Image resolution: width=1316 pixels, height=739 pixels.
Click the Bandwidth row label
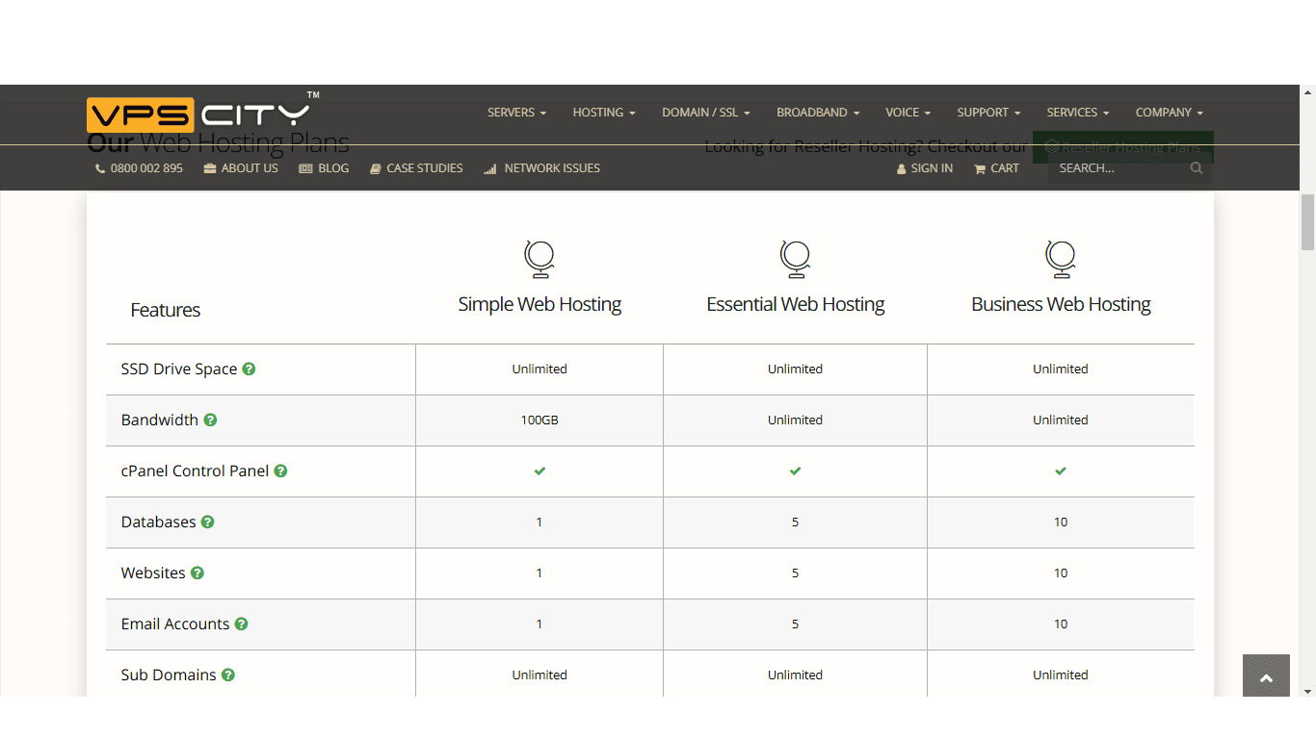tap(160, 420)
